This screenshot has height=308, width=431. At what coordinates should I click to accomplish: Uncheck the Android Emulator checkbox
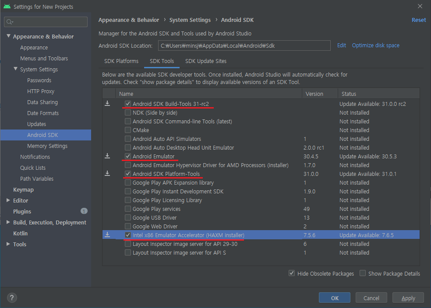point(128,156)
